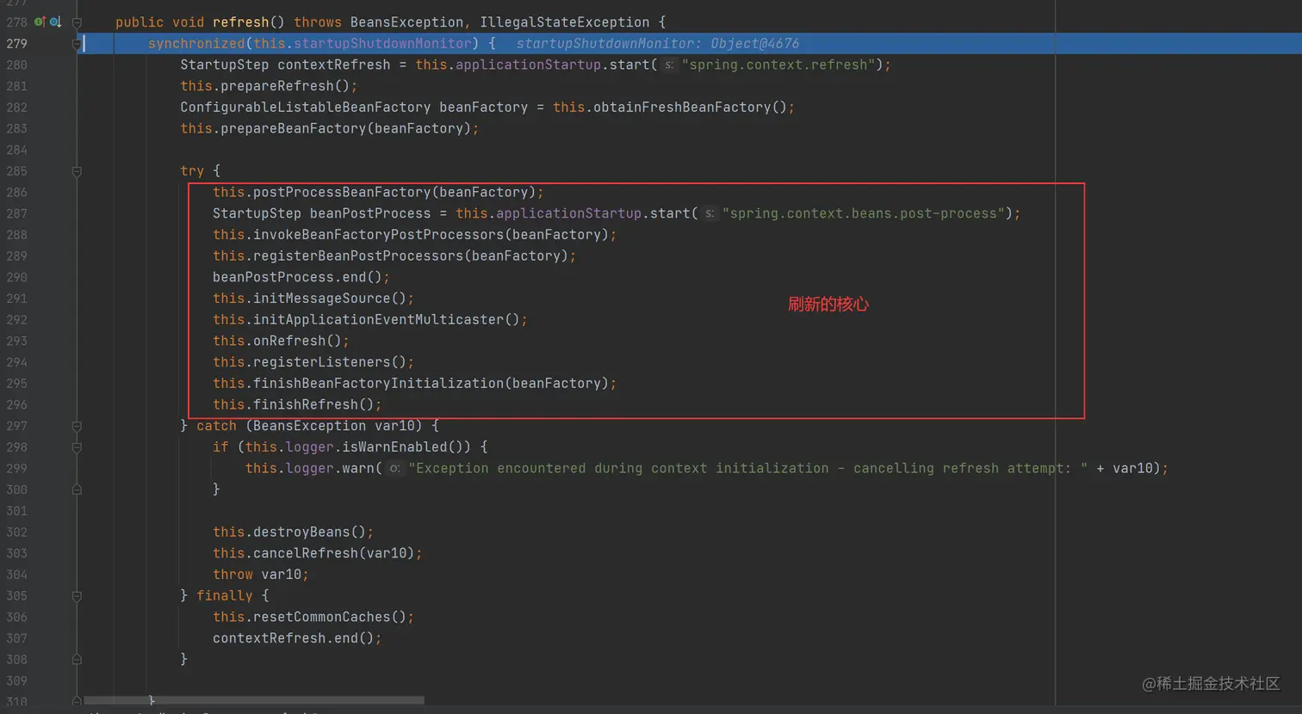1302x714 pixels.
Task: Click ConfigurableListableBeanFactory type name
Action: pos(305,108)
